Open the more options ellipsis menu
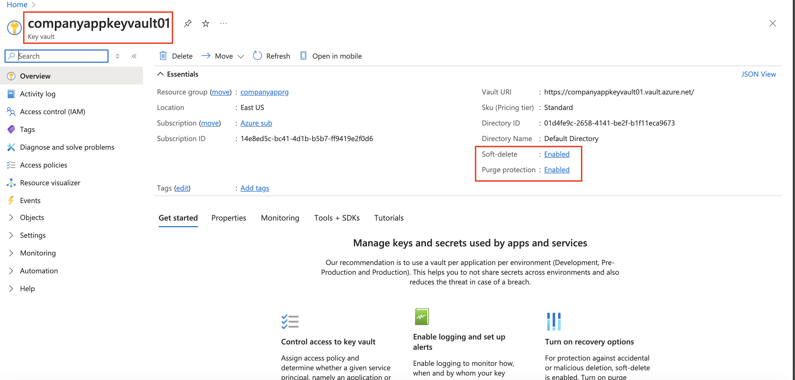The image size is (795, 380). click(224, 23)
